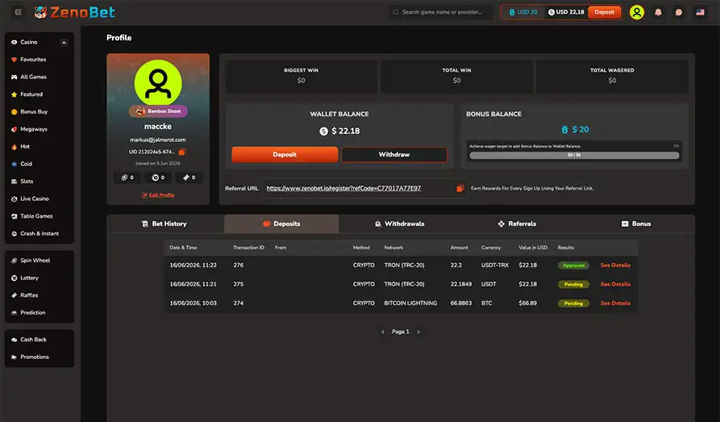Click Pending badge for transaction 274
The height and width of the screenshot is (422, 720).
coord(573,303)
